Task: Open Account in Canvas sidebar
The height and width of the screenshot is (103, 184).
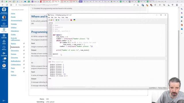Action: (4, 18)
